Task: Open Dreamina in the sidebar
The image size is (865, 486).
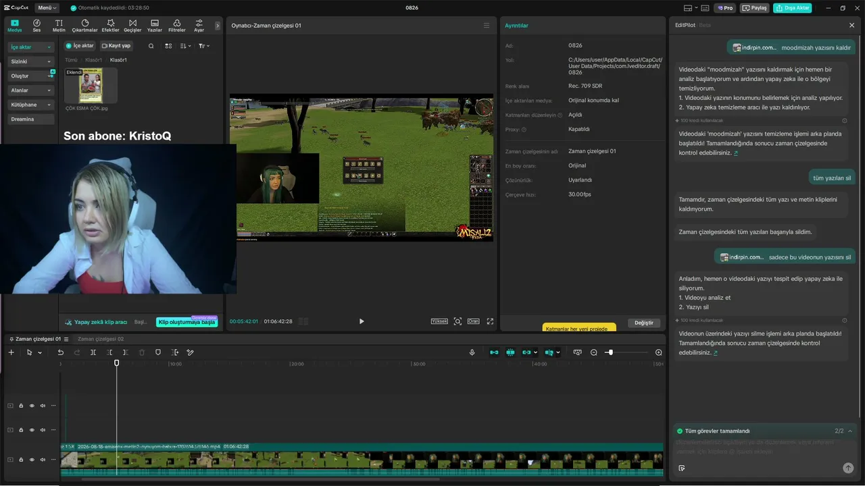Action: 30,119
